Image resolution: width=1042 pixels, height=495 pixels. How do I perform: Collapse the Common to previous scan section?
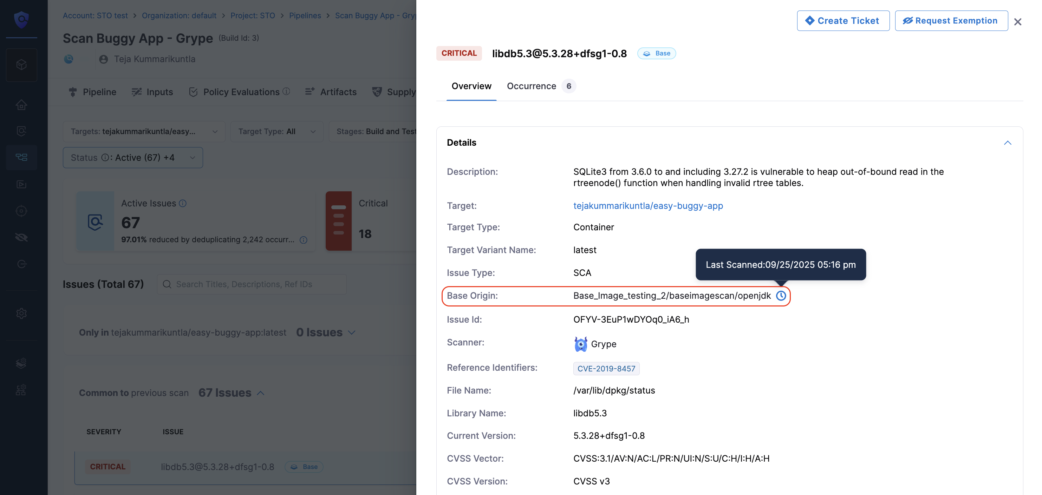point(261,393)
